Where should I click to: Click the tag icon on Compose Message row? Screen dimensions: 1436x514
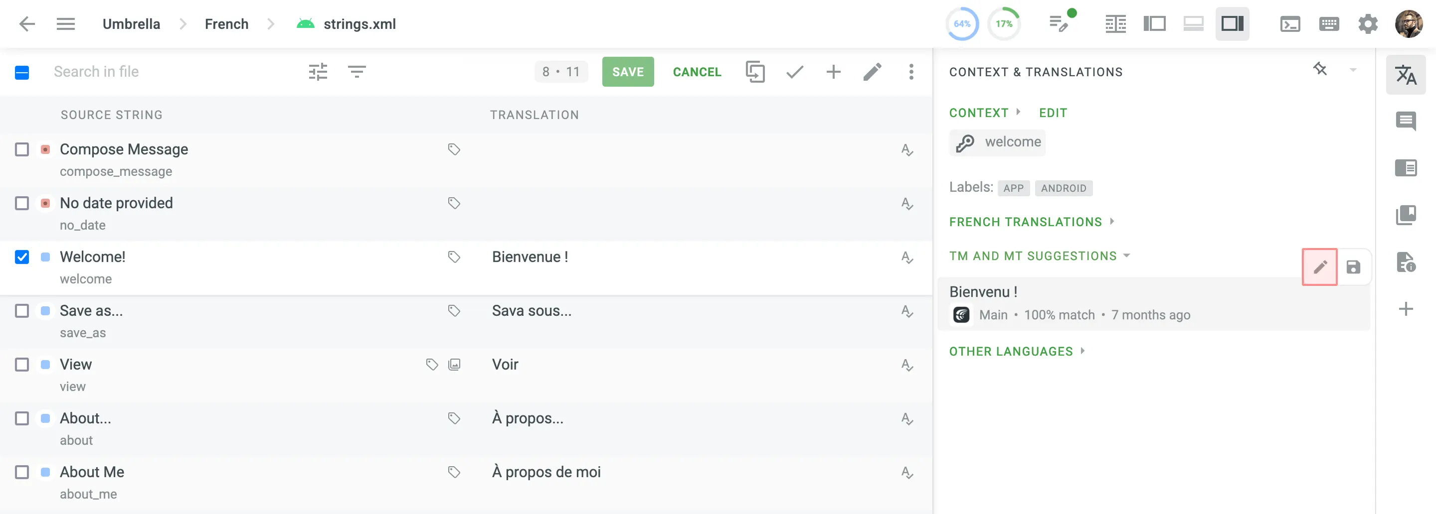454,149
